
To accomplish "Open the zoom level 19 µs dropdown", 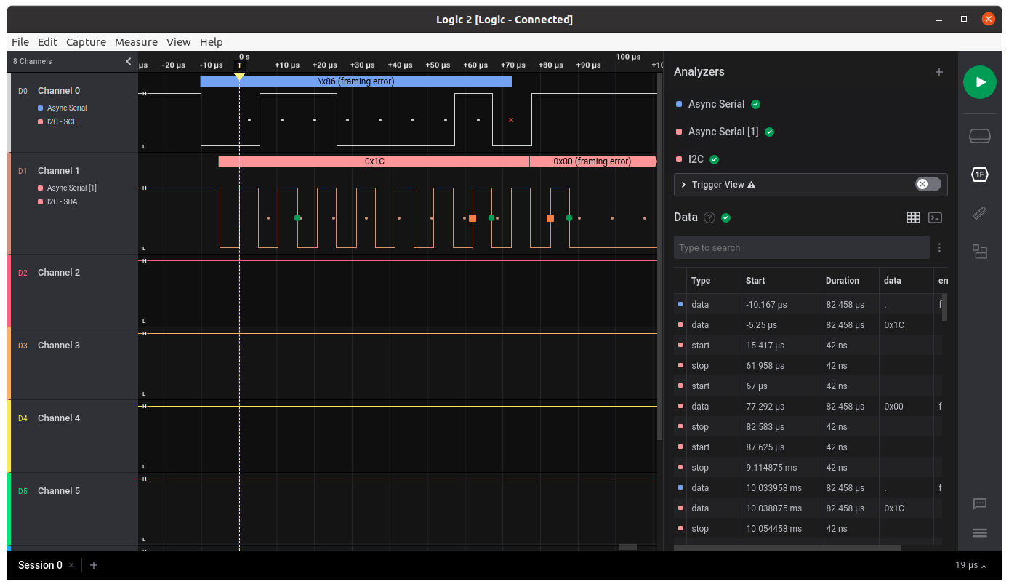I will (970, 565).
